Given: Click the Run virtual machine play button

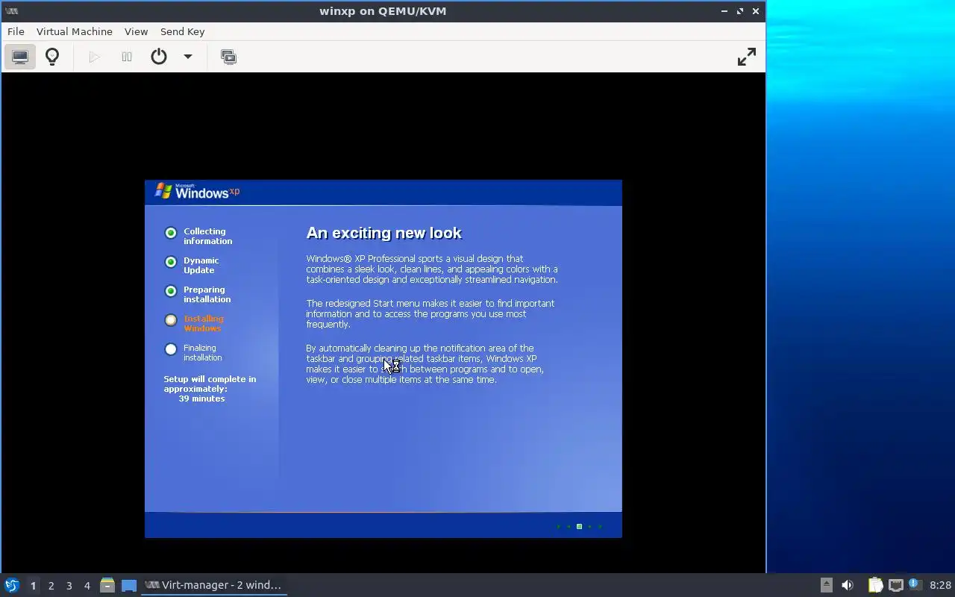Looking at the screenshot, I should 94,57.
